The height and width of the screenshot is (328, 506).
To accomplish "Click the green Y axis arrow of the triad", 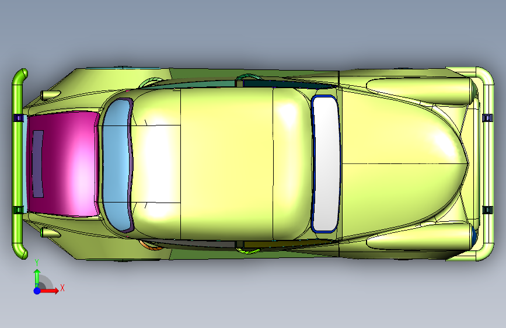I will click(x=37, y=277).
